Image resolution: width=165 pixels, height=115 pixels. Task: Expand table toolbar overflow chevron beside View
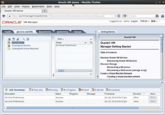coord(91,39)
